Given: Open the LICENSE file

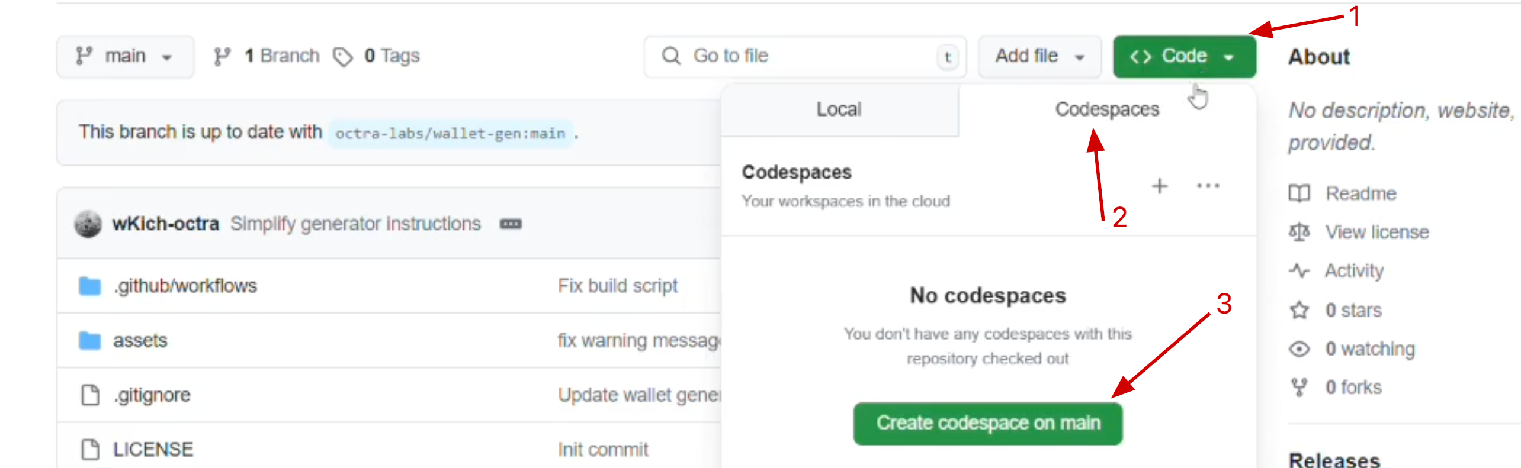Looking at the screenshot, I should pyautogui.click(x=153, y=450).
